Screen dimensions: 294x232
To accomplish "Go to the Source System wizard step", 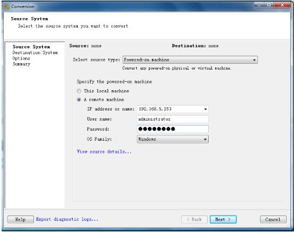I will (31, 47).
